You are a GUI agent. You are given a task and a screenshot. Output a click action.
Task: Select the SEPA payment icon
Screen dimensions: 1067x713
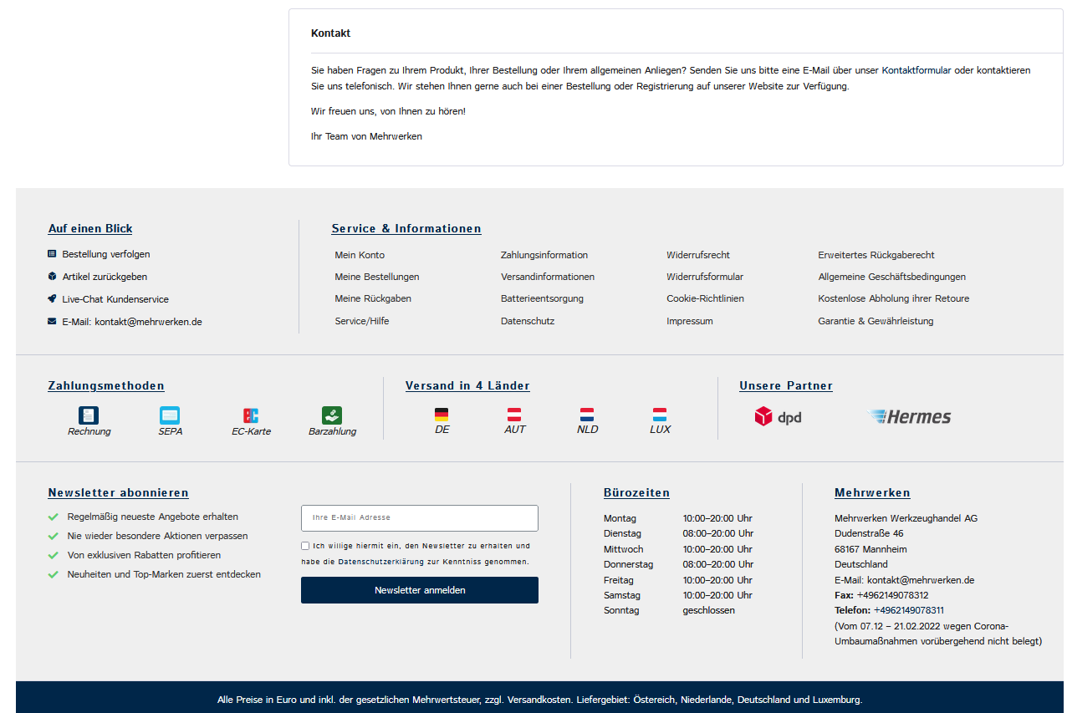[170, 415]
